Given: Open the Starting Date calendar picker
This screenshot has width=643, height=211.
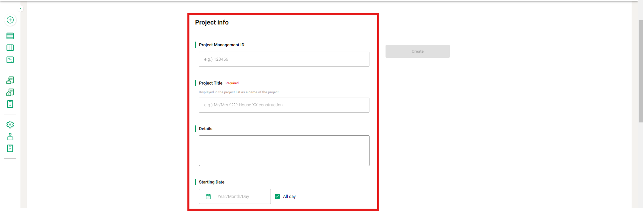Looking at the screenshot, I should click(208, 197).
